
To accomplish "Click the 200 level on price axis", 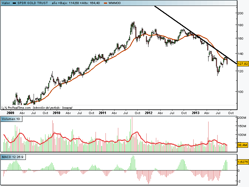I will (240, 13).
